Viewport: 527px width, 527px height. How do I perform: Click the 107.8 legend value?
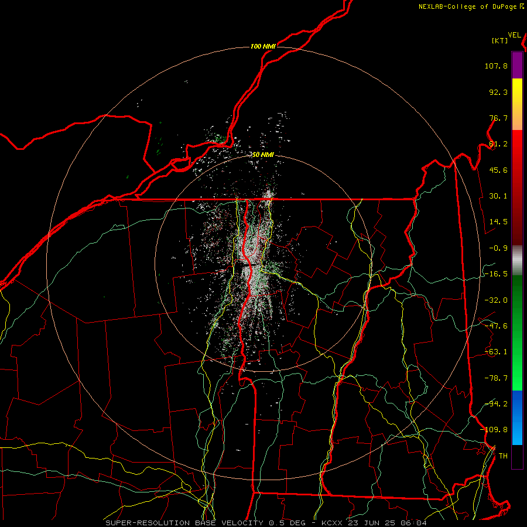tap(496, 66)
